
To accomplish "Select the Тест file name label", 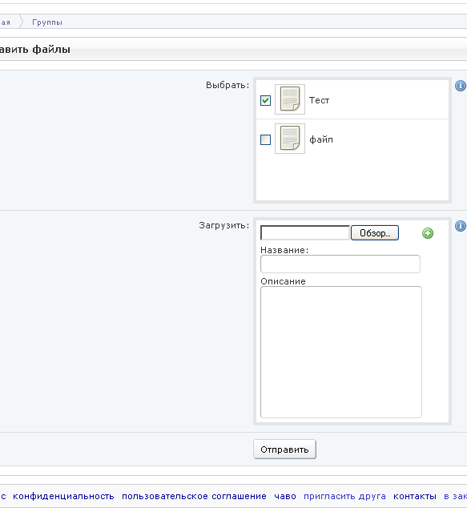I will pyautogui.click(x=320, y=100).
